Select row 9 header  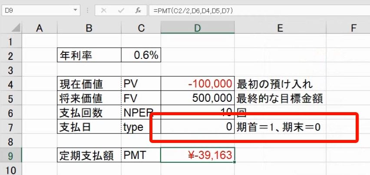[x=10, y=156]
